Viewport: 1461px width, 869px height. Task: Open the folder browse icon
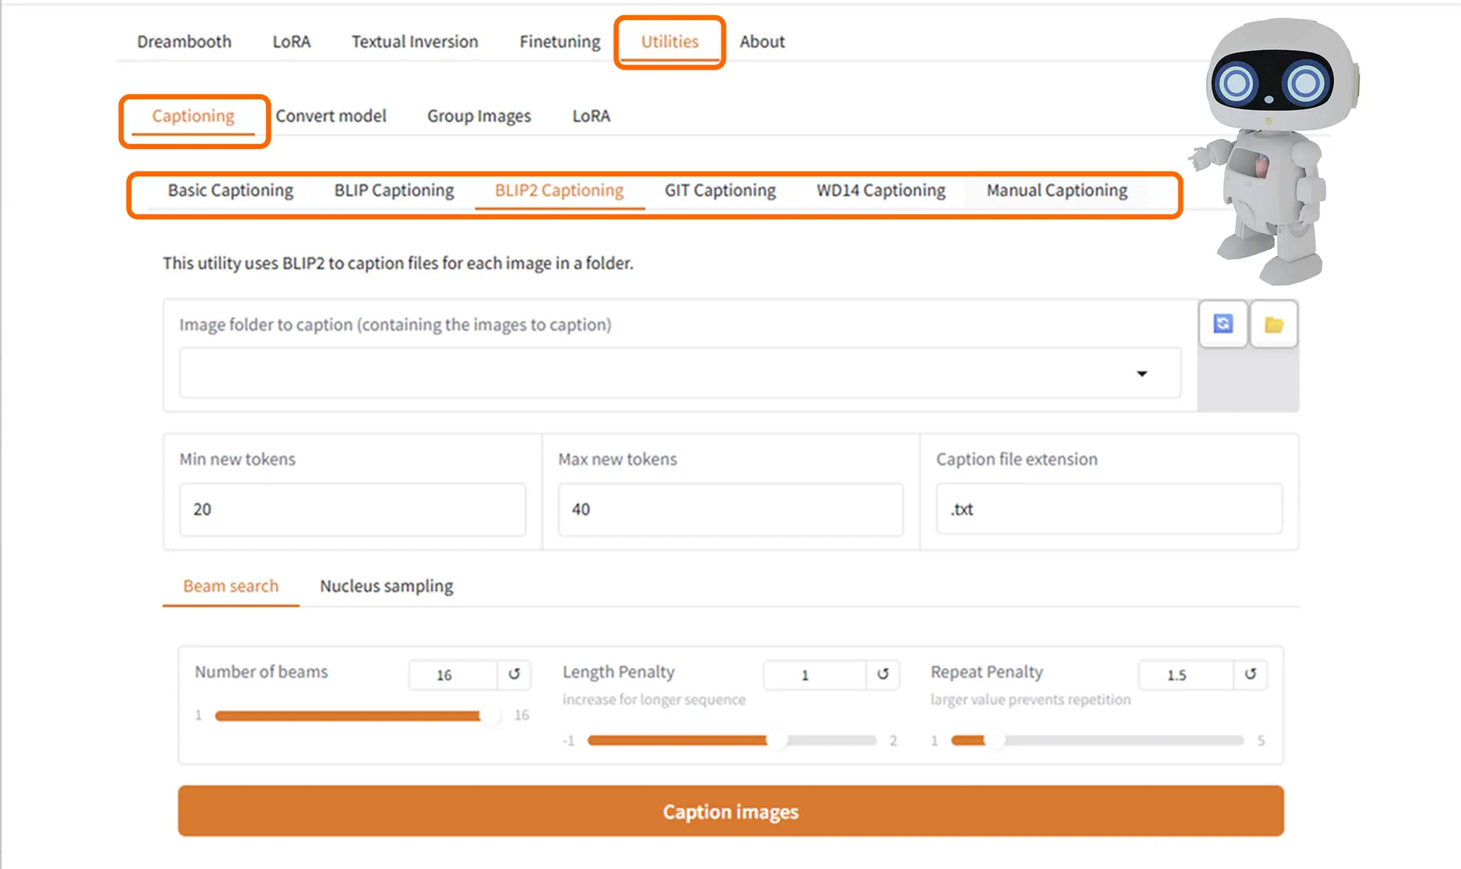tap(1273, 324)
